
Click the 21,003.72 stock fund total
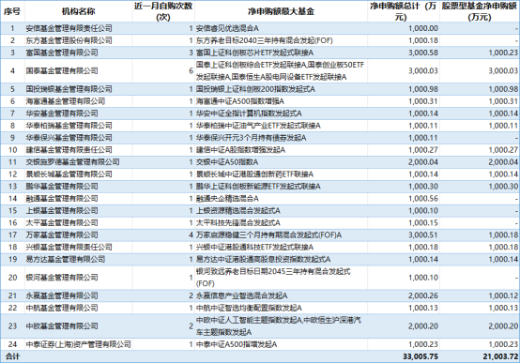tap(480, 356)
